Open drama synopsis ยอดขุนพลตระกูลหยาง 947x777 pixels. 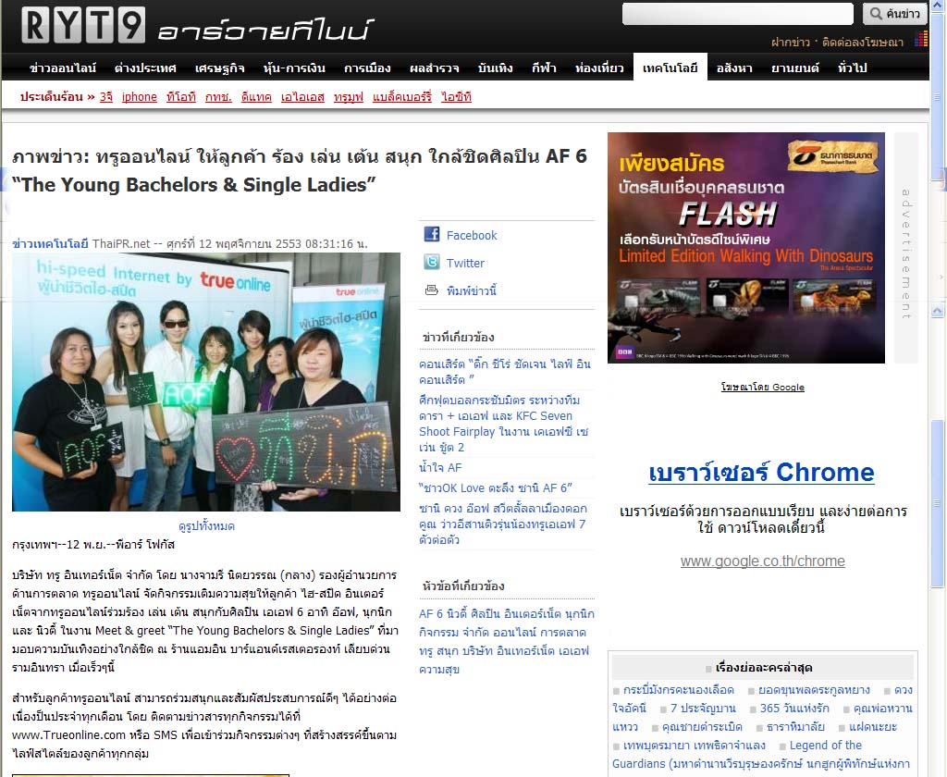[x=814, y=690]
